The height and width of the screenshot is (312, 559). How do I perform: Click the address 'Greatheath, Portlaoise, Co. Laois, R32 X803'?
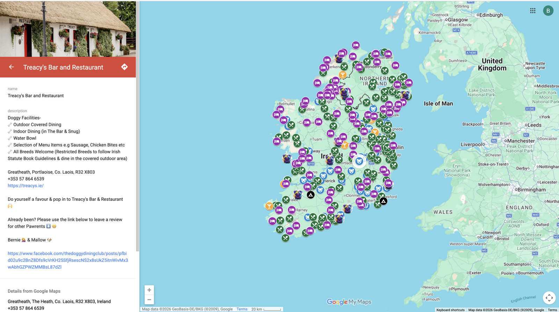click(x=51, y=172)
